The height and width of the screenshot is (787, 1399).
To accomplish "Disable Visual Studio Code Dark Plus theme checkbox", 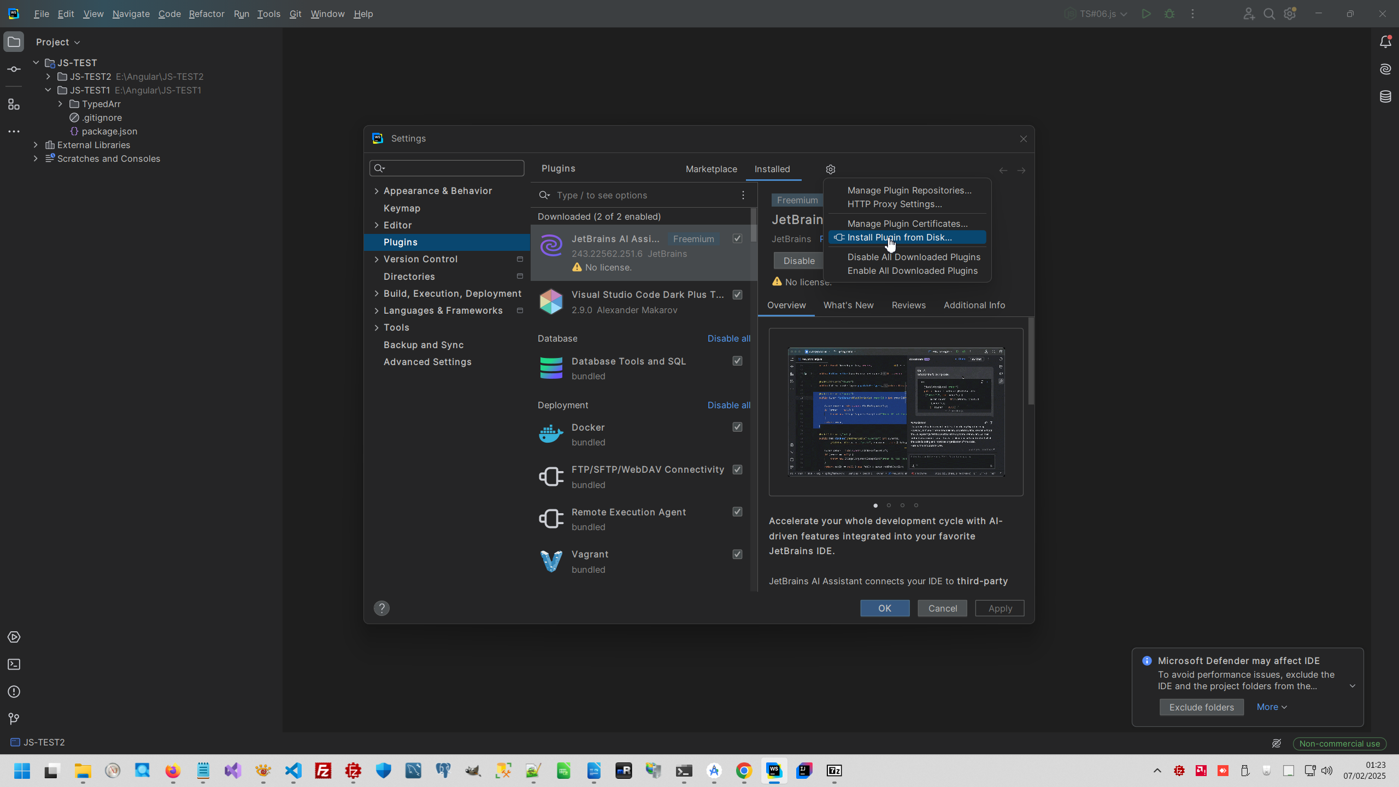I will 737,295.
